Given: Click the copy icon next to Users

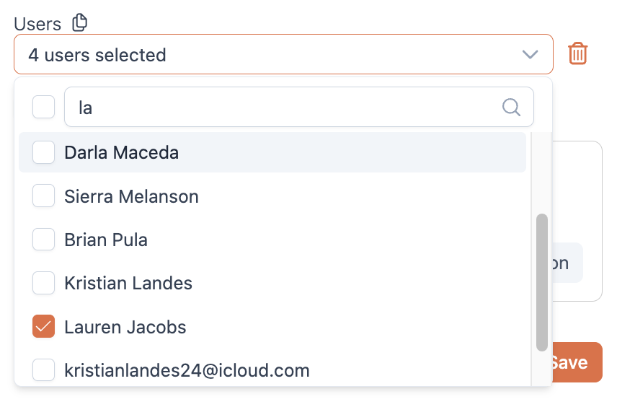Looking at the screenshot, I should click(80, 22).
